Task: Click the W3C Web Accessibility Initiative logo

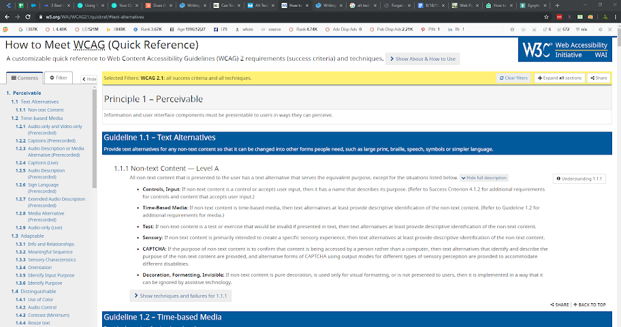Action: tap(564, 50)
